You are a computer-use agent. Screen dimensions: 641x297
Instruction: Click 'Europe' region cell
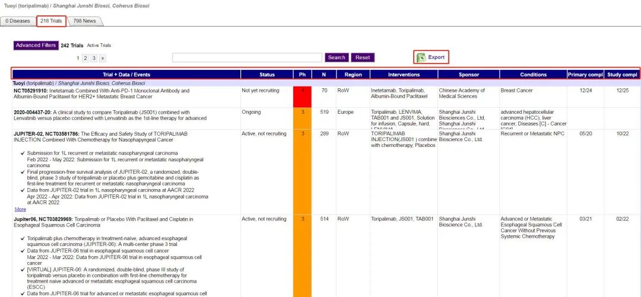345,112
